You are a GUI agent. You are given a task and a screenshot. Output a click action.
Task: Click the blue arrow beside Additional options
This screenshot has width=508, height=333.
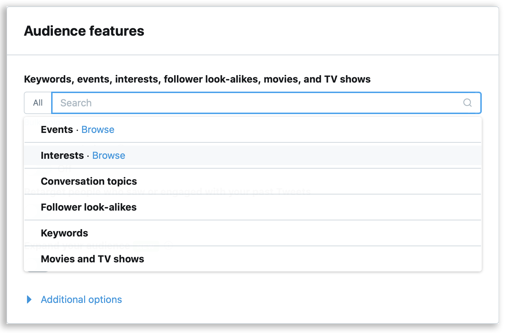click(29, 299)
